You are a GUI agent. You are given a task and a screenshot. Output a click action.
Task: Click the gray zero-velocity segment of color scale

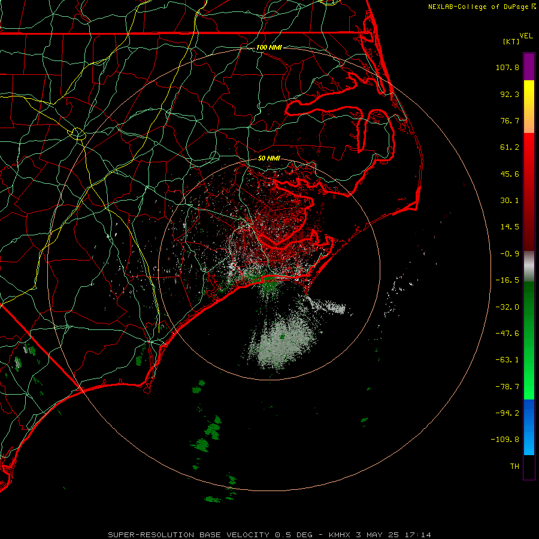point(529,267)
